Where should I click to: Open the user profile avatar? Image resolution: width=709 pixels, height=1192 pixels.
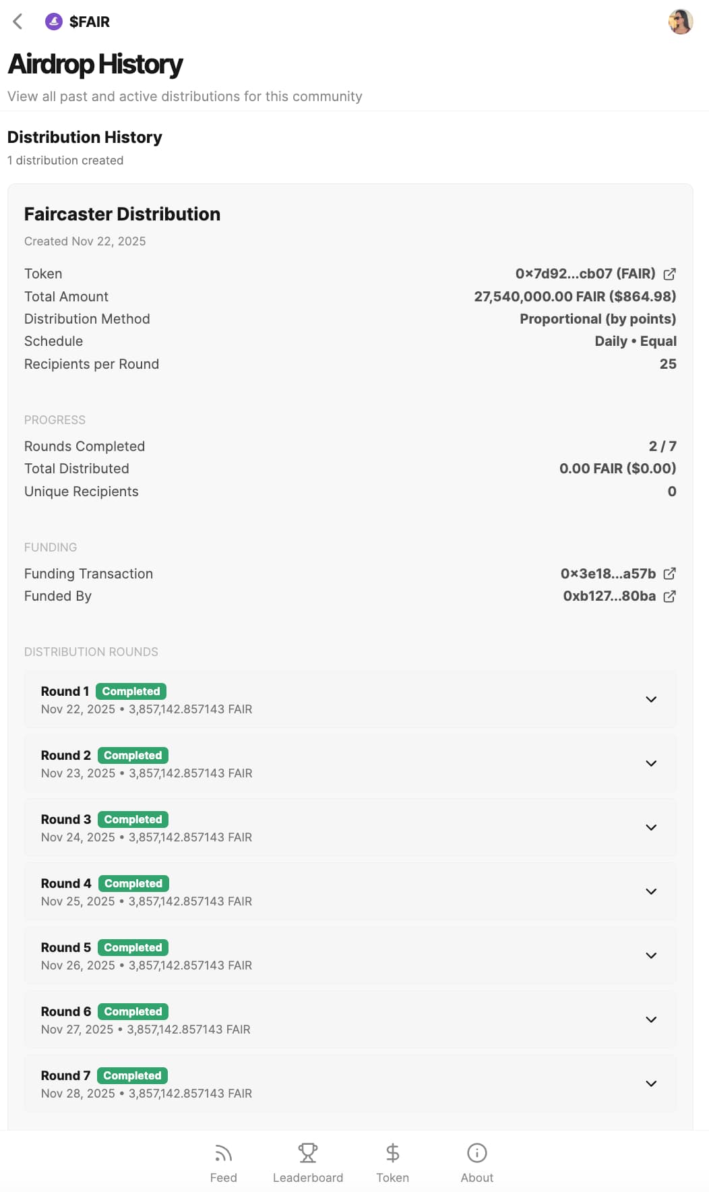tap(681, 22)
